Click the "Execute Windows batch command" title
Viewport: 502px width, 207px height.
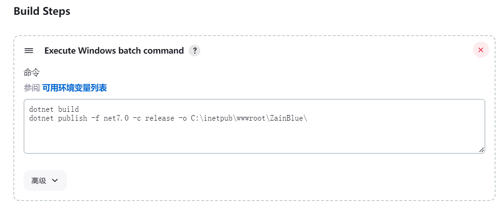click(x=114, y=51)
